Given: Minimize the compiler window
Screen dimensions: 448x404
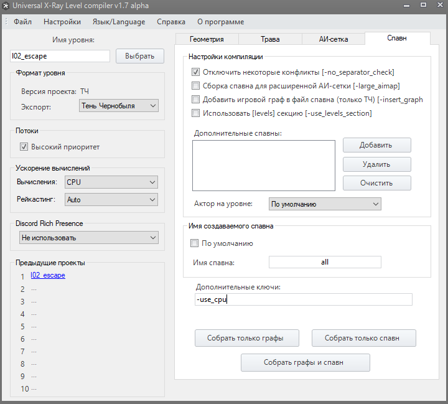Looking at the screenshot, I should [406, 5].
